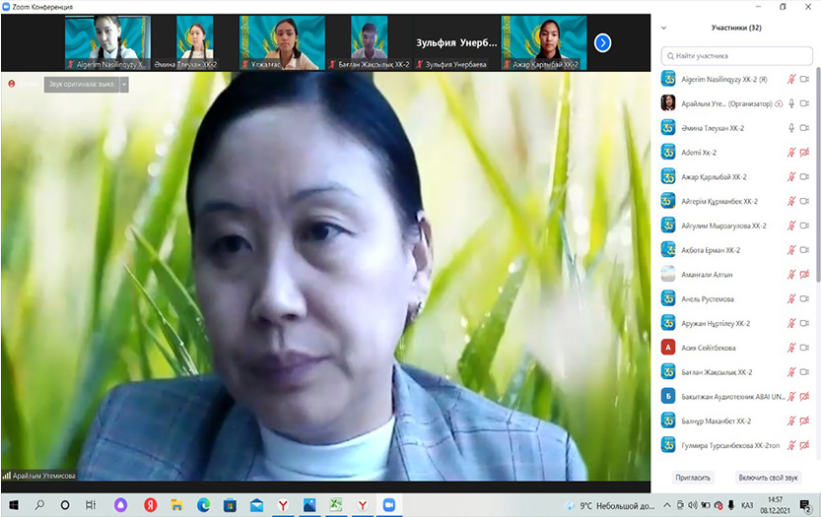Click the Найти участника search field

[x=739, y=56]
